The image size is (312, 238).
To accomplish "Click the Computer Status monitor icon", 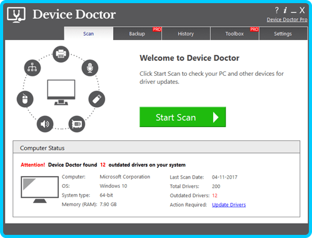I will (x=39, y=189).
